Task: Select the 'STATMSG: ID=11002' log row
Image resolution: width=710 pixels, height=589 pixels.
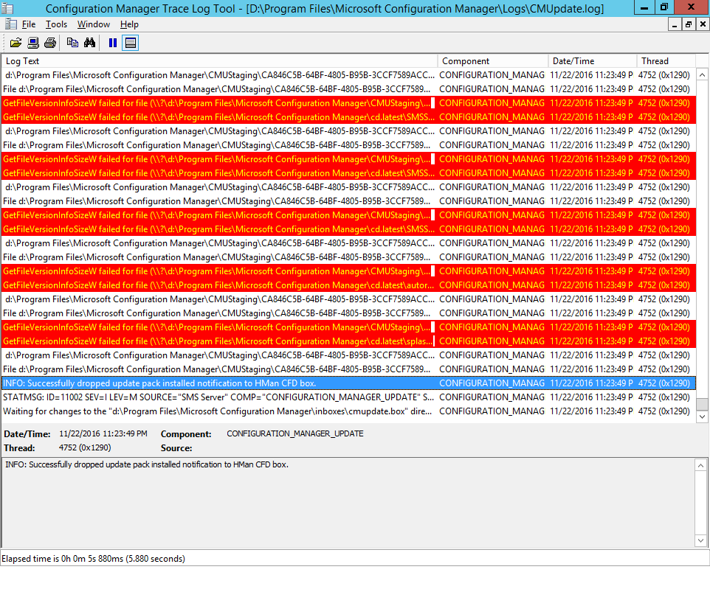Action: (x=348, y=397)
